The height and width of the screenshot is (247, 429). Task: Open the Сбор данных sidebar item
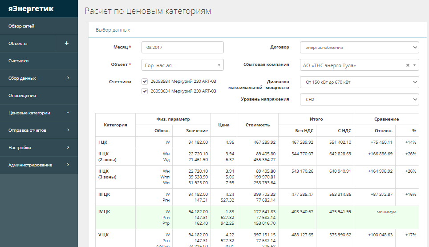pos(39,78)
